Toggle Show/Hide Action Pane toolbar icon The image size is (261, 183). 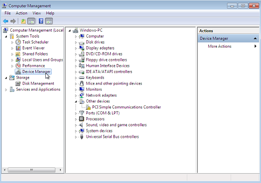(49, 21)
